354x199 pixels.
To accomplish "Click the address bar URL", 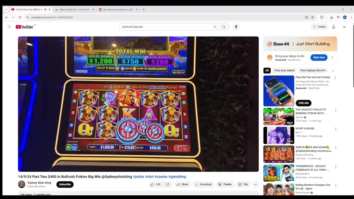I will 52,17.
